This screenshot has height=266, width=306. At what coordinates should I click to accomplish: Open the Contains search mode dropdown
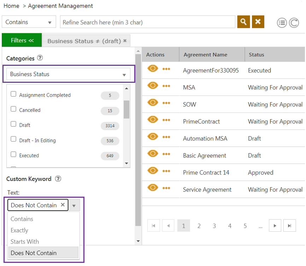click(49, 22)
